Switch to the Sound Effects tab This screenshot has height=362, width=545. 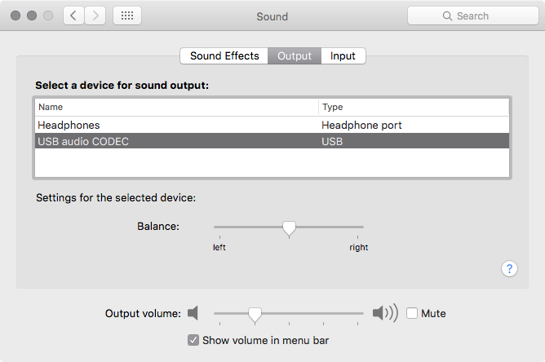tap(224, 56)
